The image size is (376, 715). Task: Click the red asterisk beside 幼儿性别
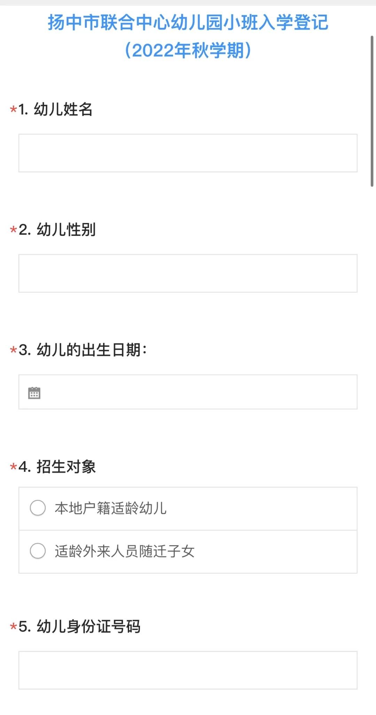coord(14,230)
